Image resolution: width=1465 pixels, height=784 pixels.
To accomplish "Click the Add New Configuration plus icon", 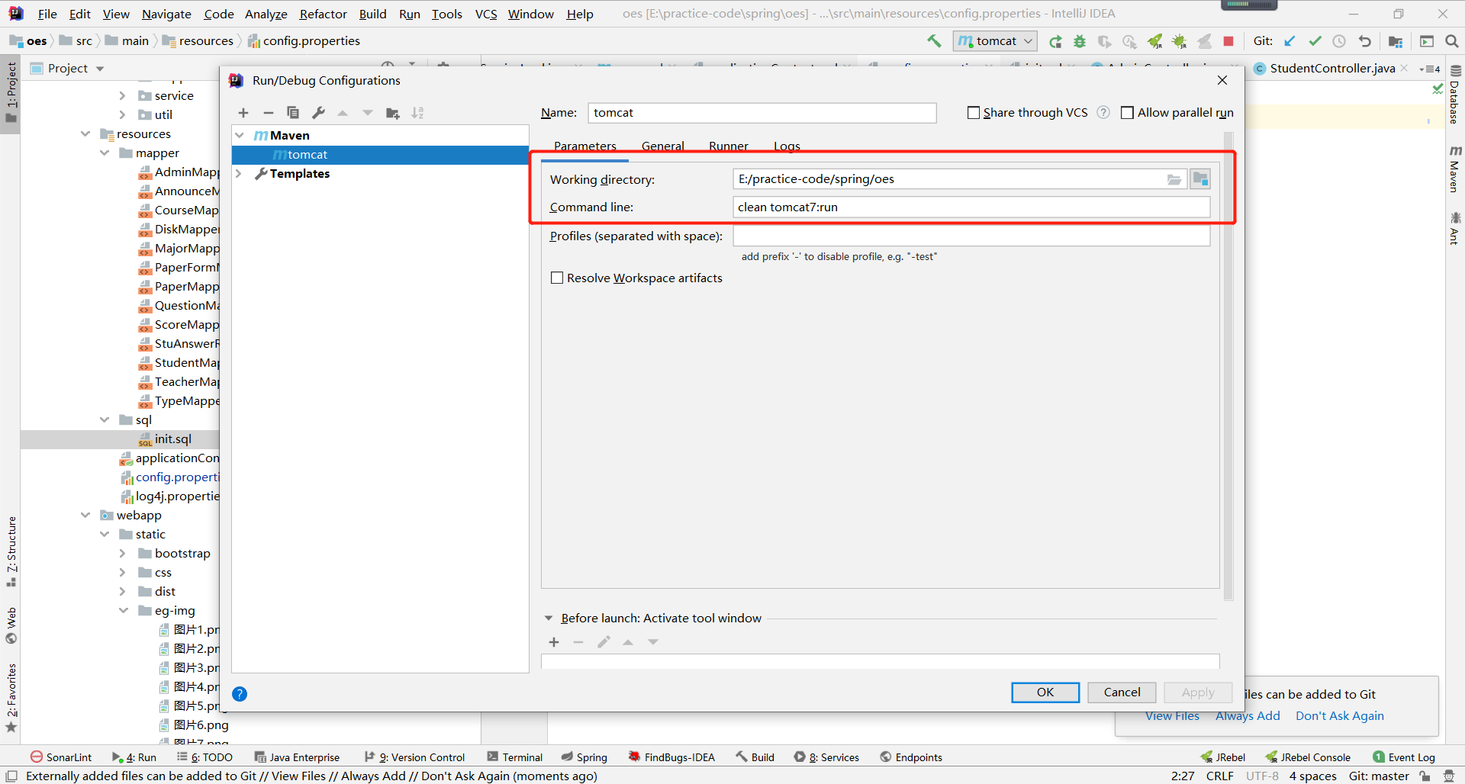I will (x=243, y=113).
